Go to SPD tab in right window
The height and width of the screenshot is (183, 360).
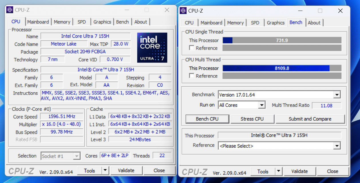[x=255, y=23]
